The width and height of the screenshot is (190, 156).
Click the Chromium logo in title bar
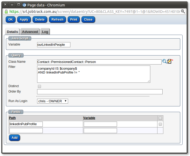(x=24, y=5)
